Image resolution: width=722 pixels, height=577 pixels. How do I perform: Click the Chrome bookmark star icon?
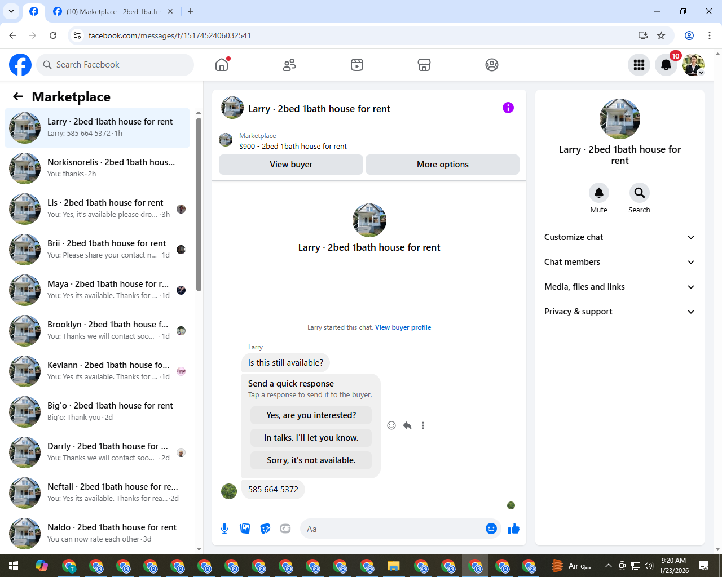click(661, 35)
